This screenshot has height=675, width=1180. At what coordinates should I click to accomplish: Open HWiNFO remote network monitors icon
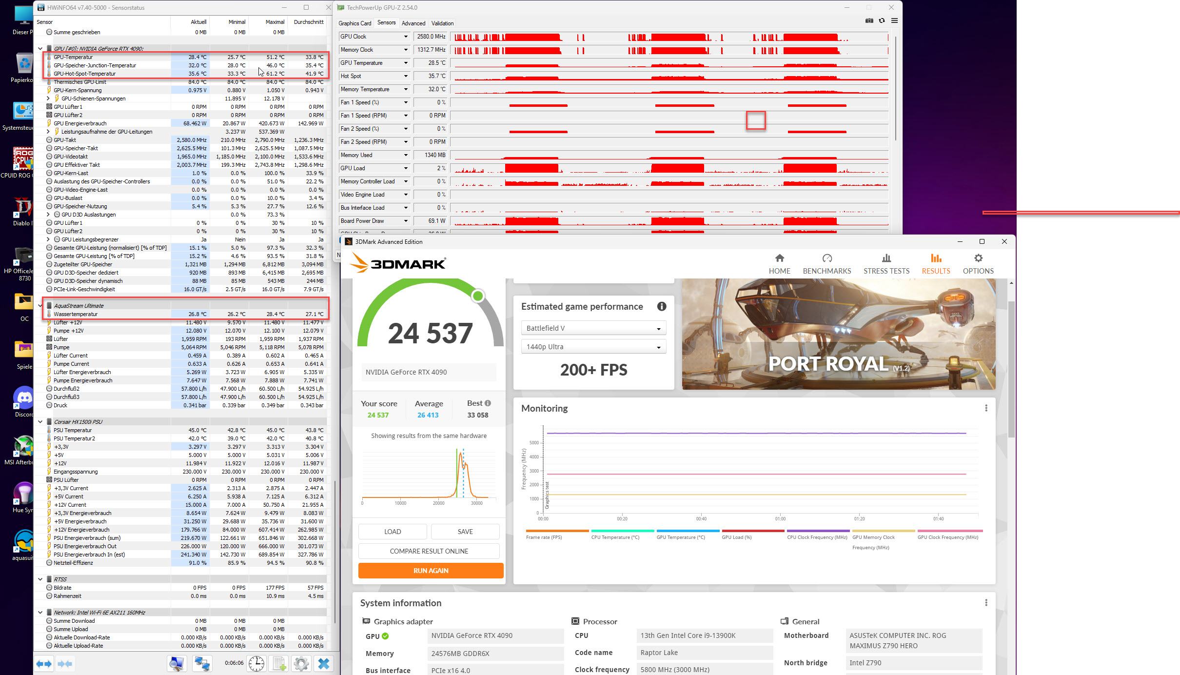click(202, 664)
